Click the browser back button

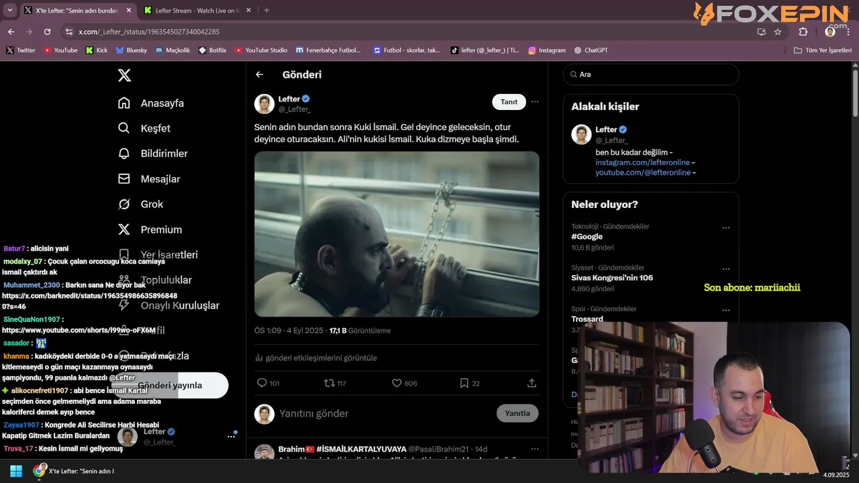pyautogui.click(x=11, y=32)
